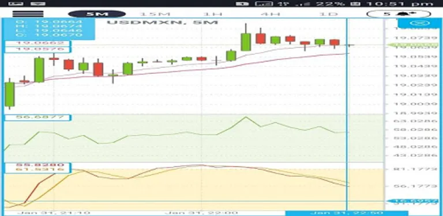The image size is (443, 216).
Task: Switch to the 1D timeframe
Action: coord(329,14)
